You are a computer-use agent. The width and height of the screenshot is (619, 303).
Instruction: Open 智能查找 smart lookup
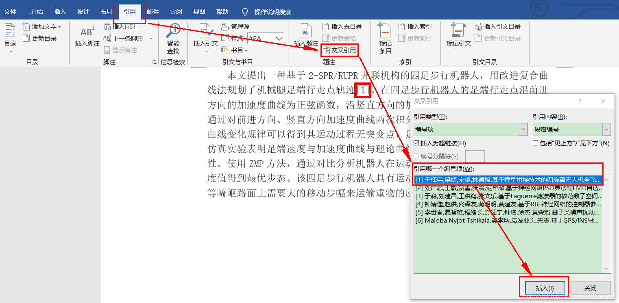point(173,39)
